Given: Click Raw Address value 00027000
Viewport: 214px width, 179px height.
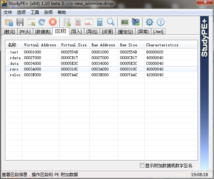Looking at the screenshot, I should click(x=100, y=58).
